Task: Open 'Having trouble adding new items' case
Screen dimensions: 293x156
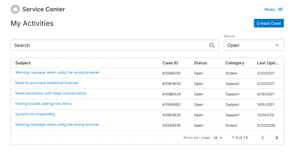Action: [43, 104]
